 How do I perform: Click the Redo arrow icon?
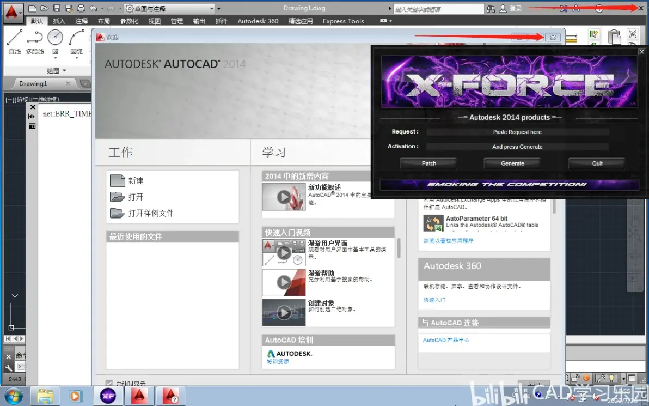(111, 8)
